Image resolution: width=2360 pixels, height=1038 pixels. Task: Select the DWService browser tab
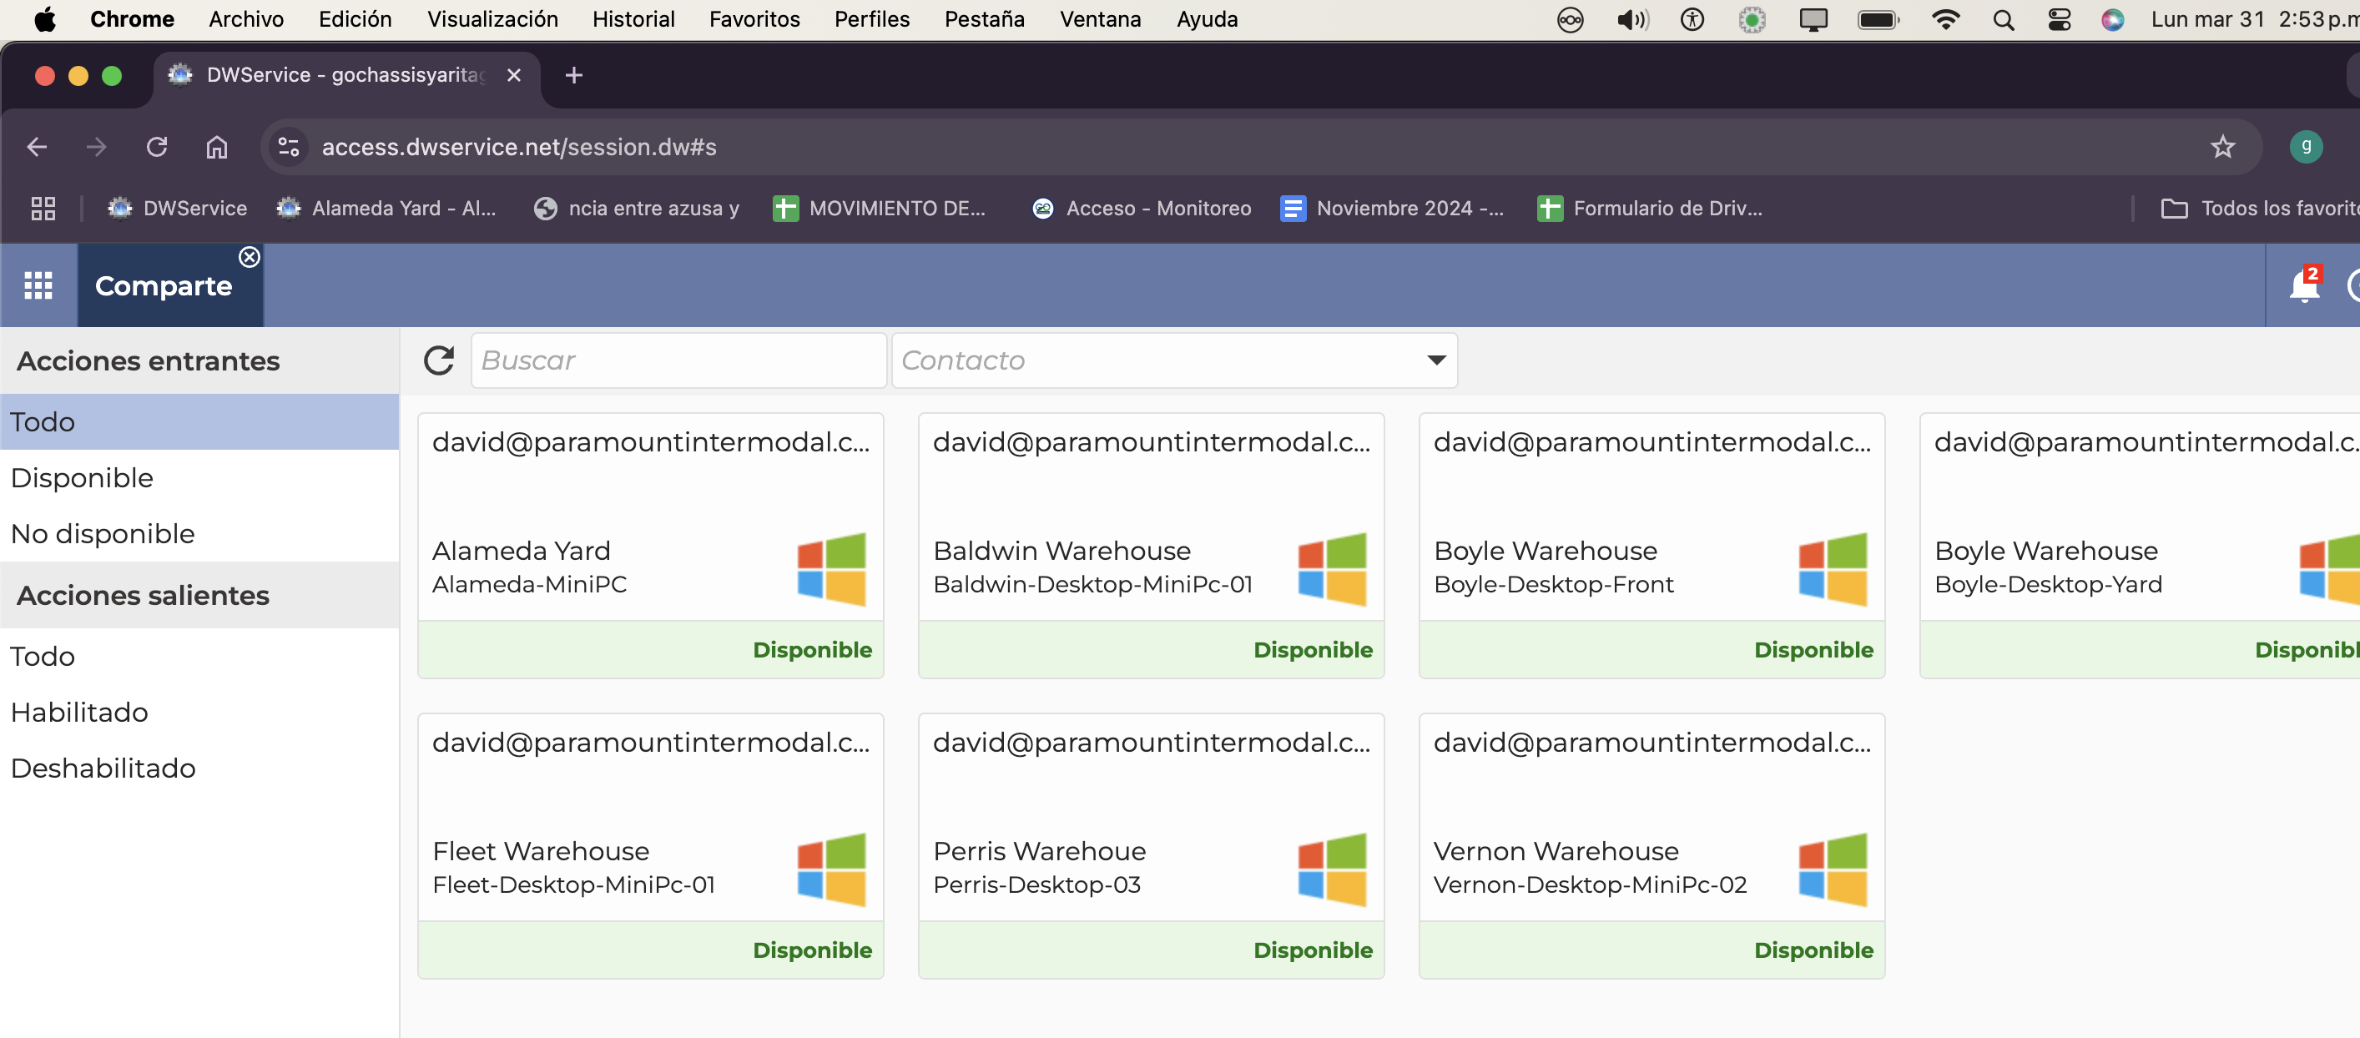pos(345,75)
